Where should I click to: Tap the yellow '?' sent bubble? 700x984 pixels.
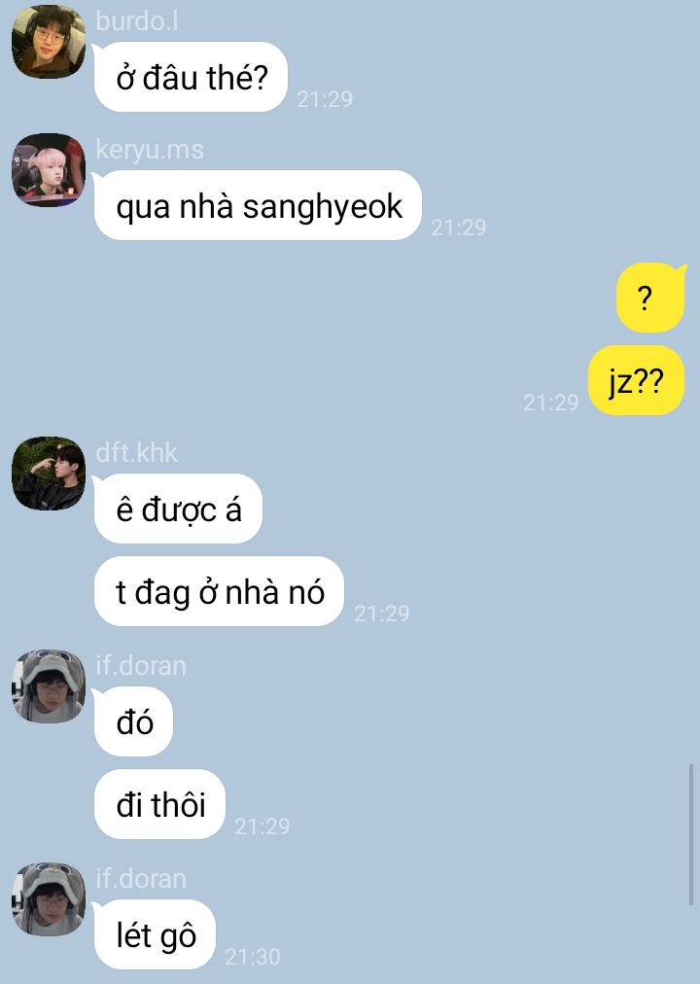[650, 298]
